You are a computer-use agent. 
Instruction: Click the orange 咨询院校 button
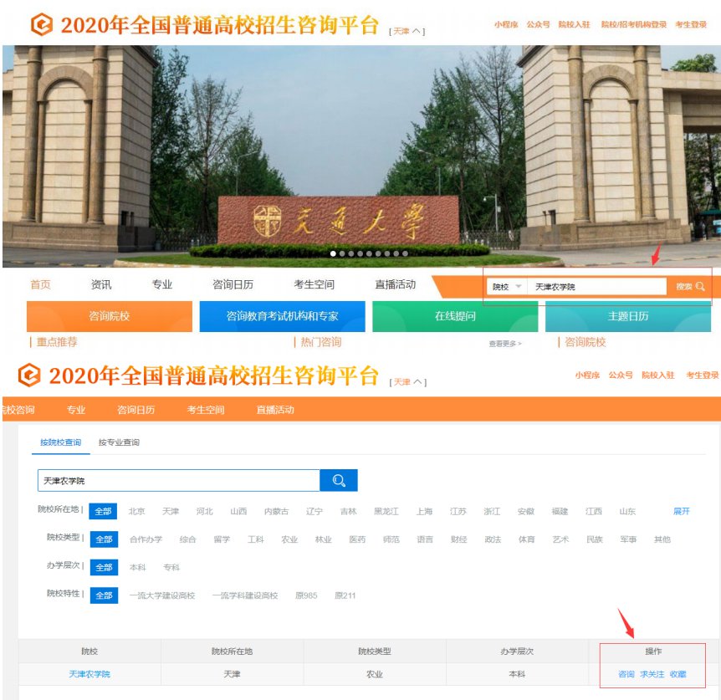click(110, 316)
